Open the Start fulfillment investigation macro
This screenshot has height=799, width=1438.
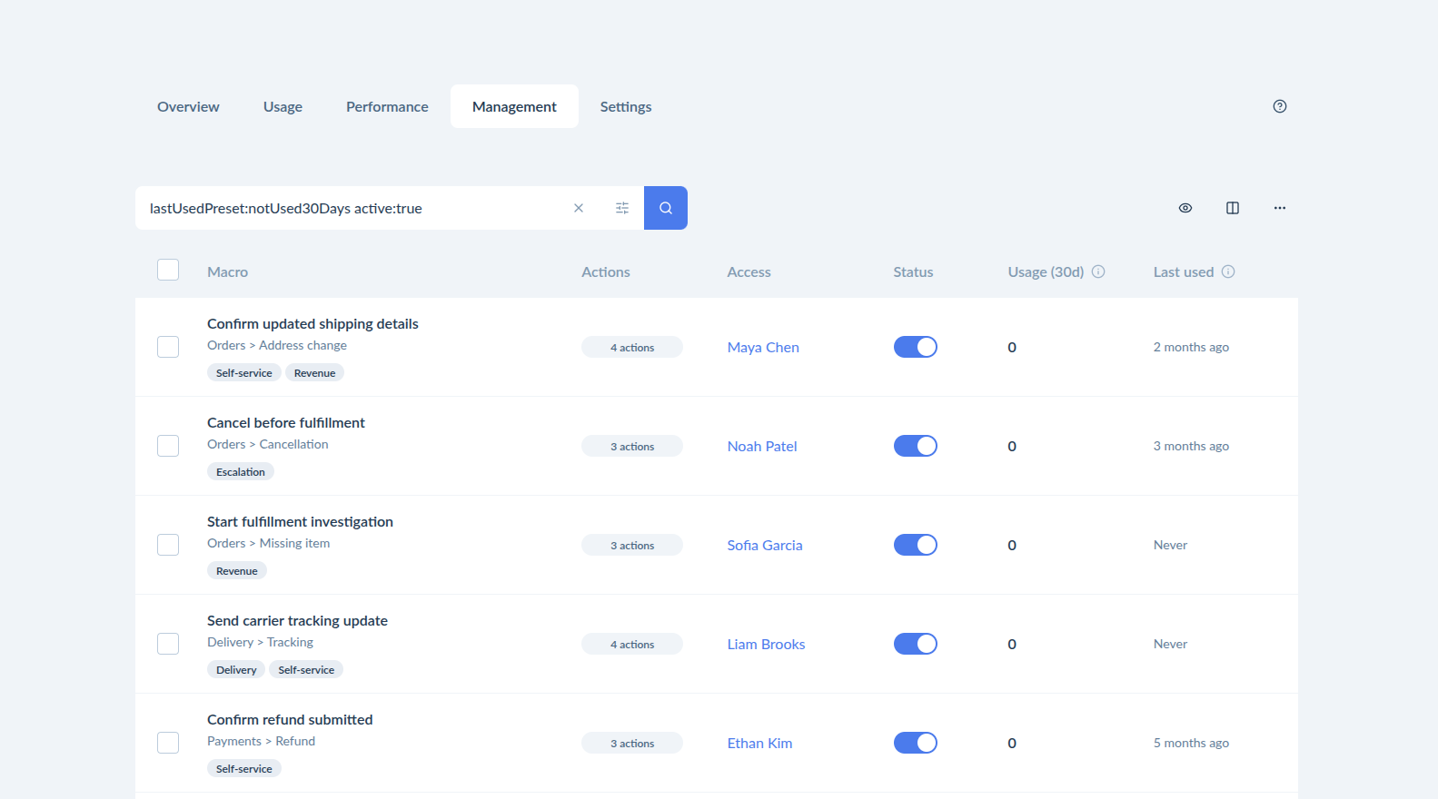[x=300, y=521]
